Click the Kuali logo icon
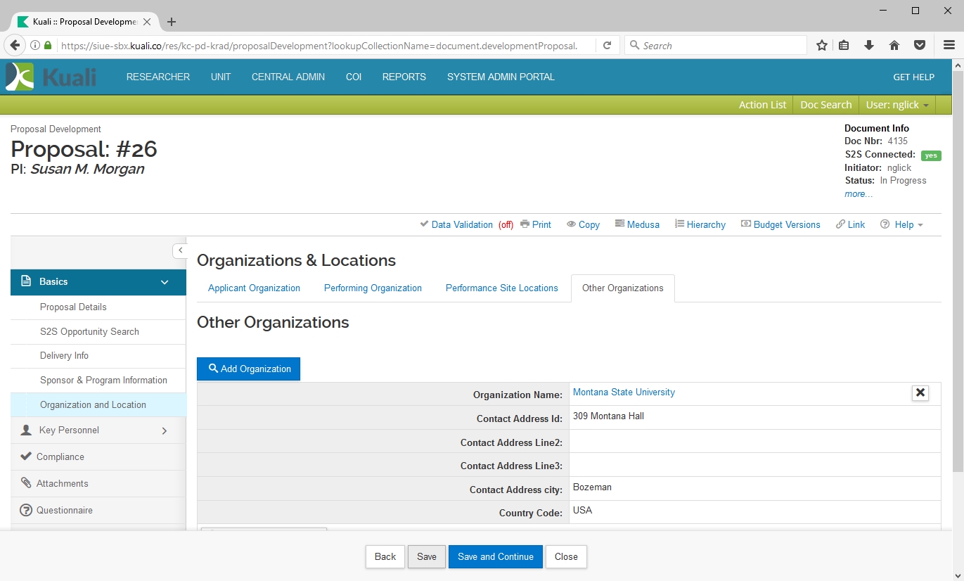The width and height of the screenshot is (964, 581). pos(20,77)
